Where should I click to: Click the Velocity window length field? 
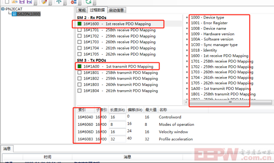[117, 132]
